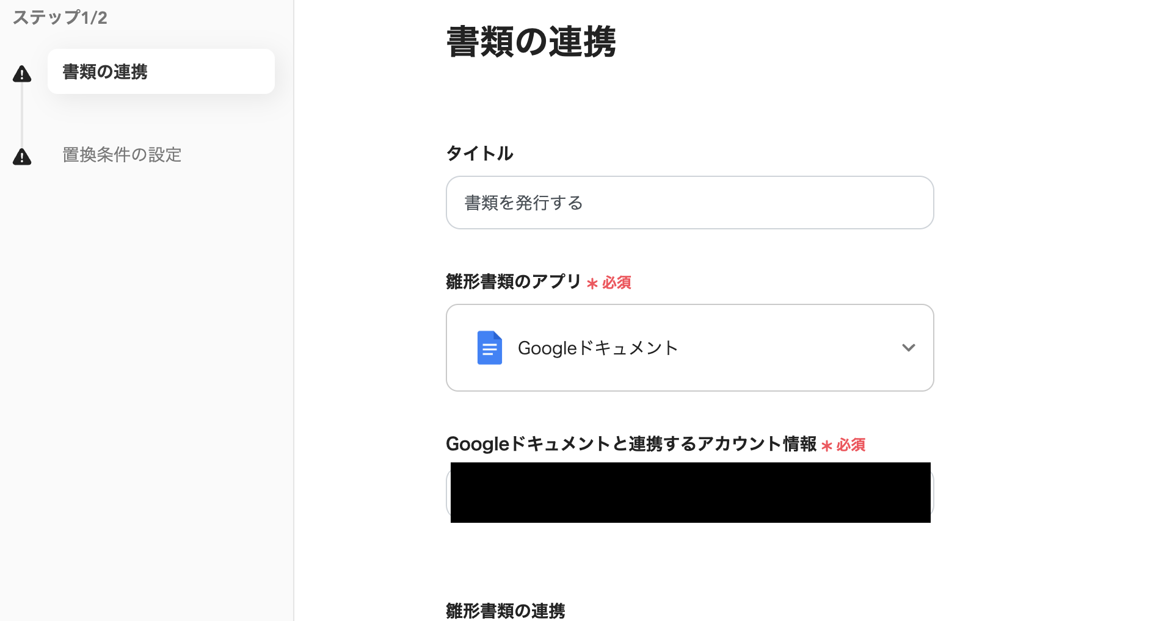Click the redacted account information field
This screenshot has width=1153, height=621.
click(689, 492)
